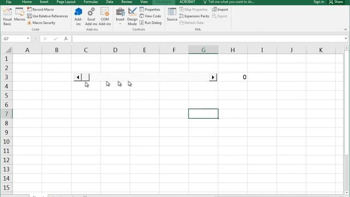350x197 pixels.
Task: Start Record Macro
Action: [40, 9]
